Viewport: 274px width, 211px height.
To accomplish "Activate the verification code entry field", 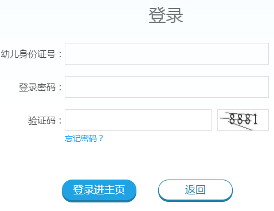I will 138,120.
